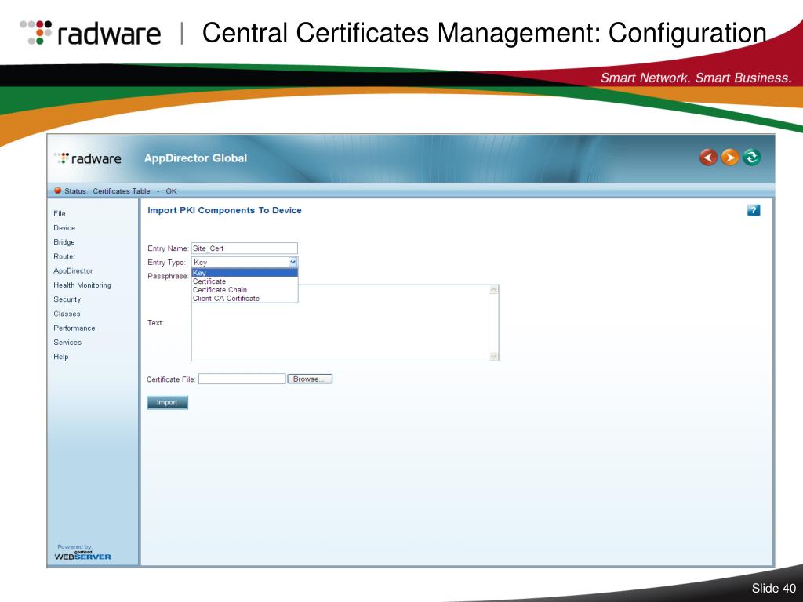Open the Help menu in the sidebar
Viewport: 803px width, 602px height.
pos(60,357)
